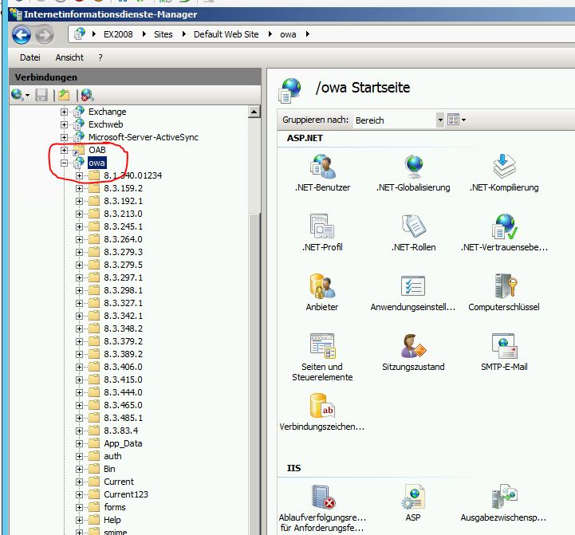
Task: Select the Help folder
Action: pyautogui.click(x=112, y=520)
